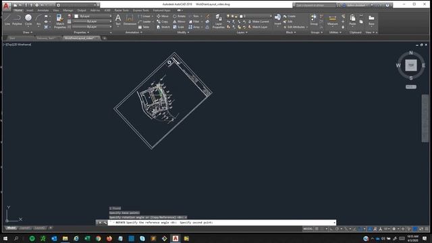The width and height of the screenshot is (432, 243).
Task: Open File Explorer from the taskbar
Action: click(65, 238)
